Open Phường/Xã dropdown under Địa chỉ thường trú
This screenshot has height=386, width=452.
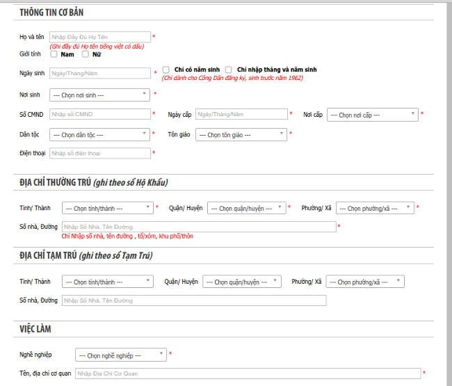pos(375,208)
